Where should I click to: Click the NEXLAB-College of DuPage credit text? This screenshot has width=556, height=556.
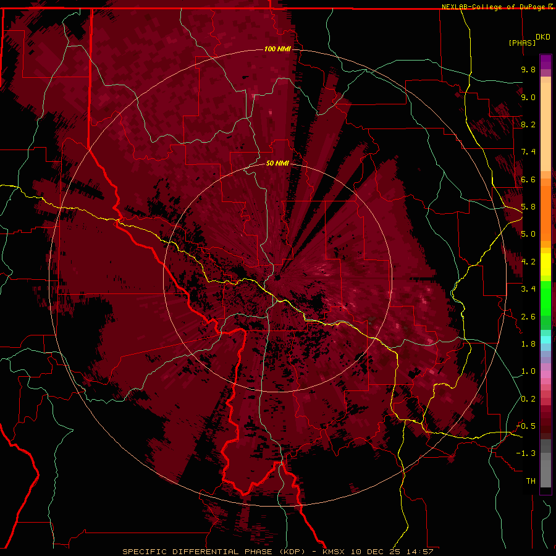(493, 7)
